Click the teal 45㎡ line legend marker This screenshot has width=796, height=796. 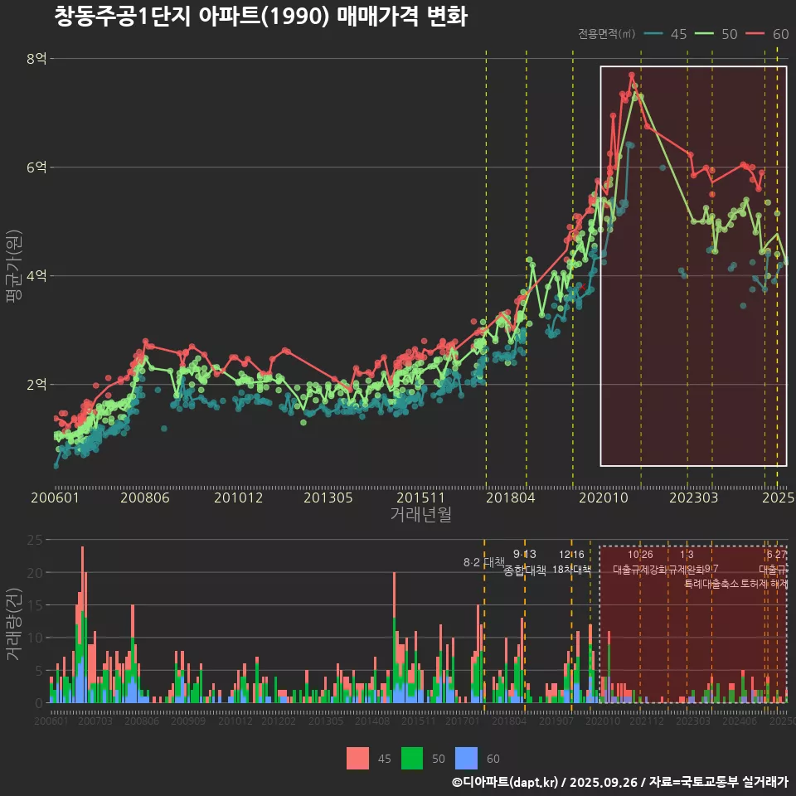(653, 34)
